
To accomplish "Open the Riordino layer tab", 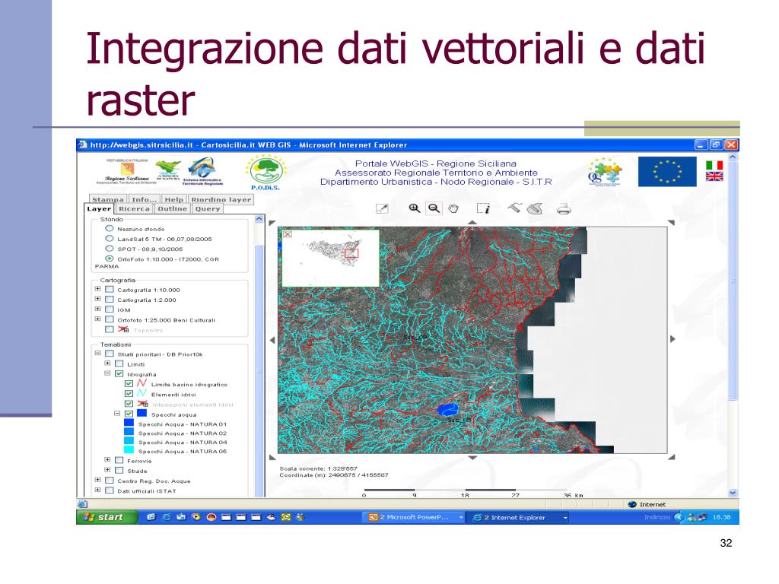I will 221,199.
